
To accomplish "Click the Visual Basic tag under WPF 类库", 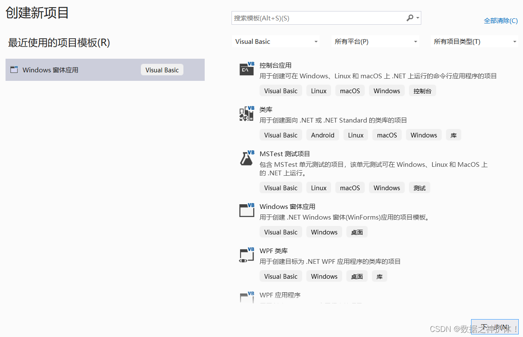I will tap(281, 276).
